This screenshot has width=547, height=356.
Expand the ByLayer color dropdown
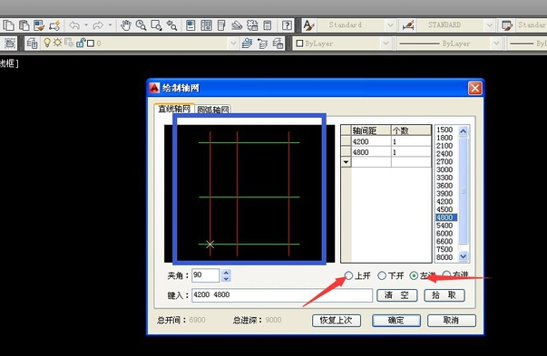coord(386,43)
